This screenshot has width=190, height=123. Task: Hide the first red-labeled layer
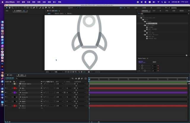(x=6, y=88)
